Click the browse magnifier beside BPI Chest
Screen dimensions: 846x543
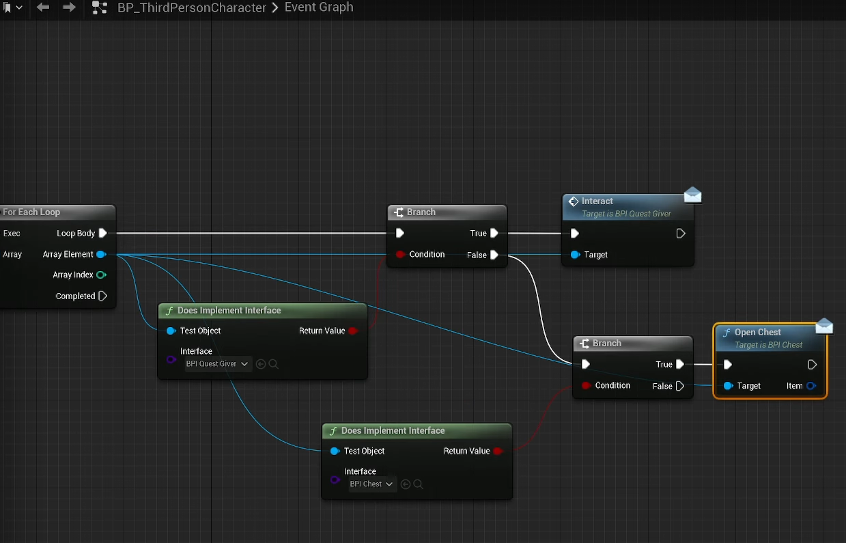click(419, 484)
